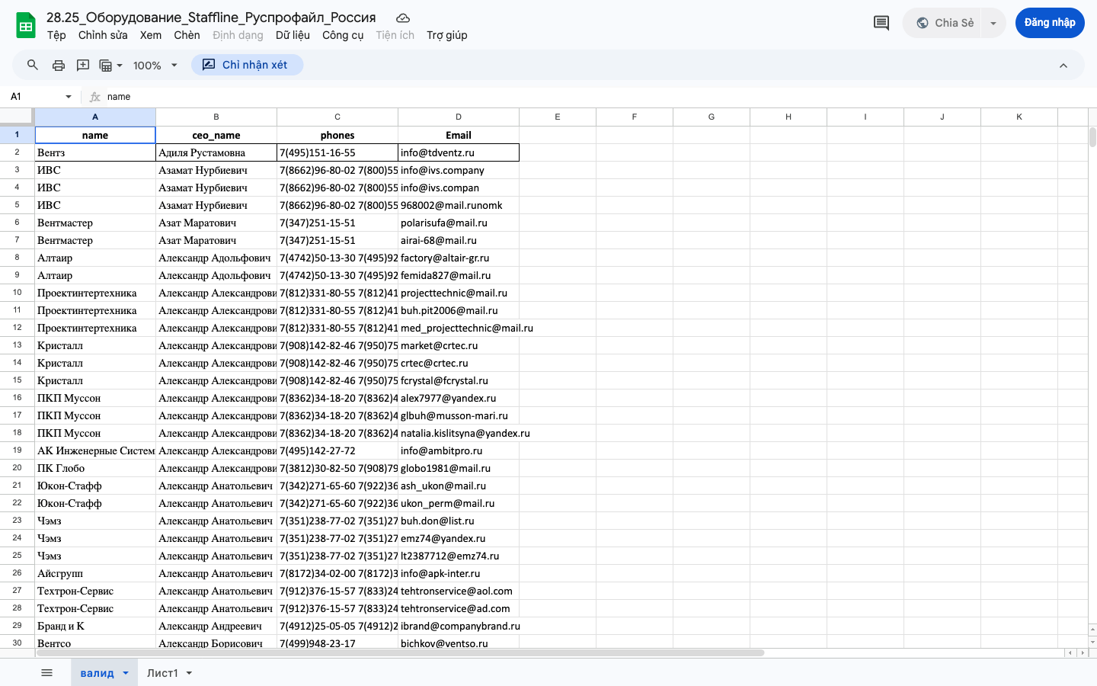Image resolution: width=1097 pixels, height=686 pixels.
Task: Click the horizontal scrollbar thumb
Action: [400, 653]
